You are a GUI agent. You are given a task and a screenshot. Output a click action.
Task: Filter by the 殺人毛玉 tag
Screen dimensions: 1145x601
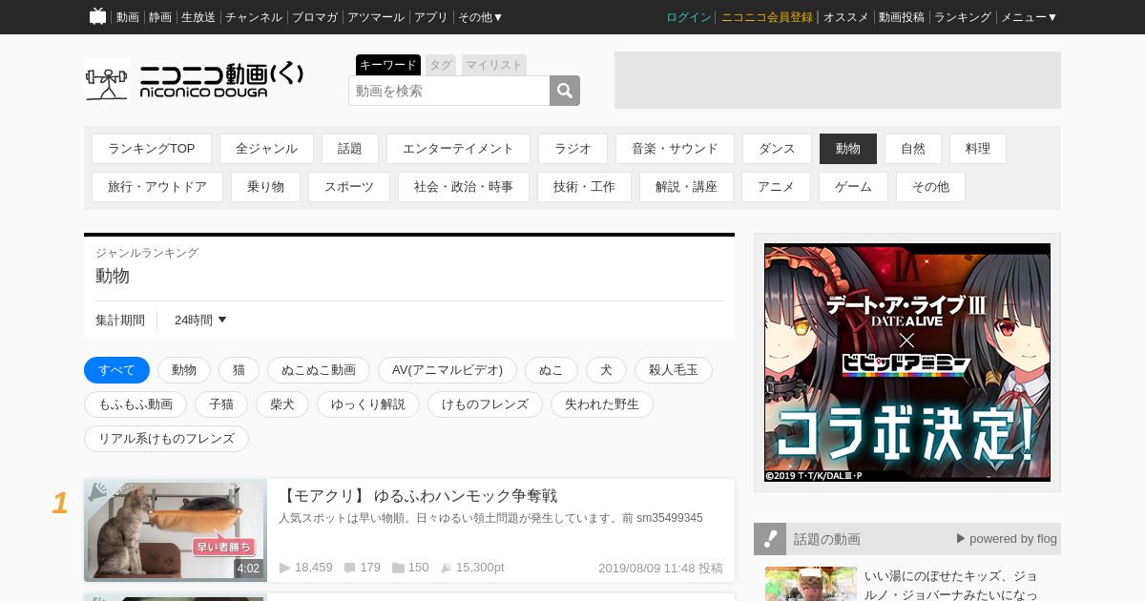[x=674, y=370]
